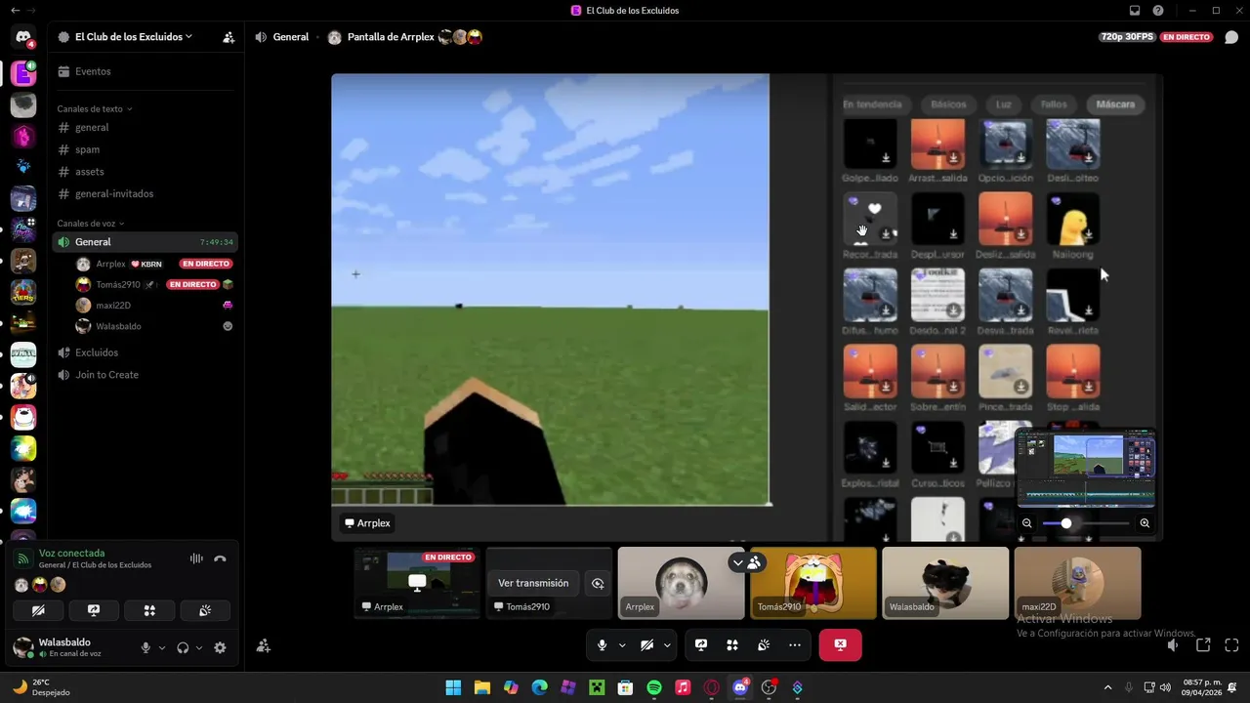Open the clock showing 08:57 p. m.
This screenshot has width=1250, height=703.
pyautogui.click(x=1201, y=687)
